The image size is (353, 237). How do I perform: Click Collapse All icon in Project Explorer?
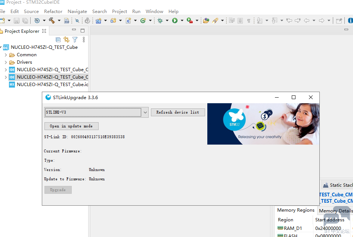coord(58,39)
